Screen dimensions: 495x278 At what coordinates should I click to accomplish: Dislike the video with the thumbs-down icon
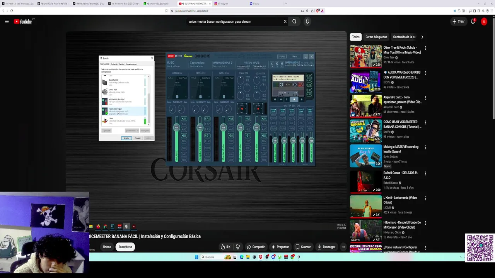(x=237, y=247)
